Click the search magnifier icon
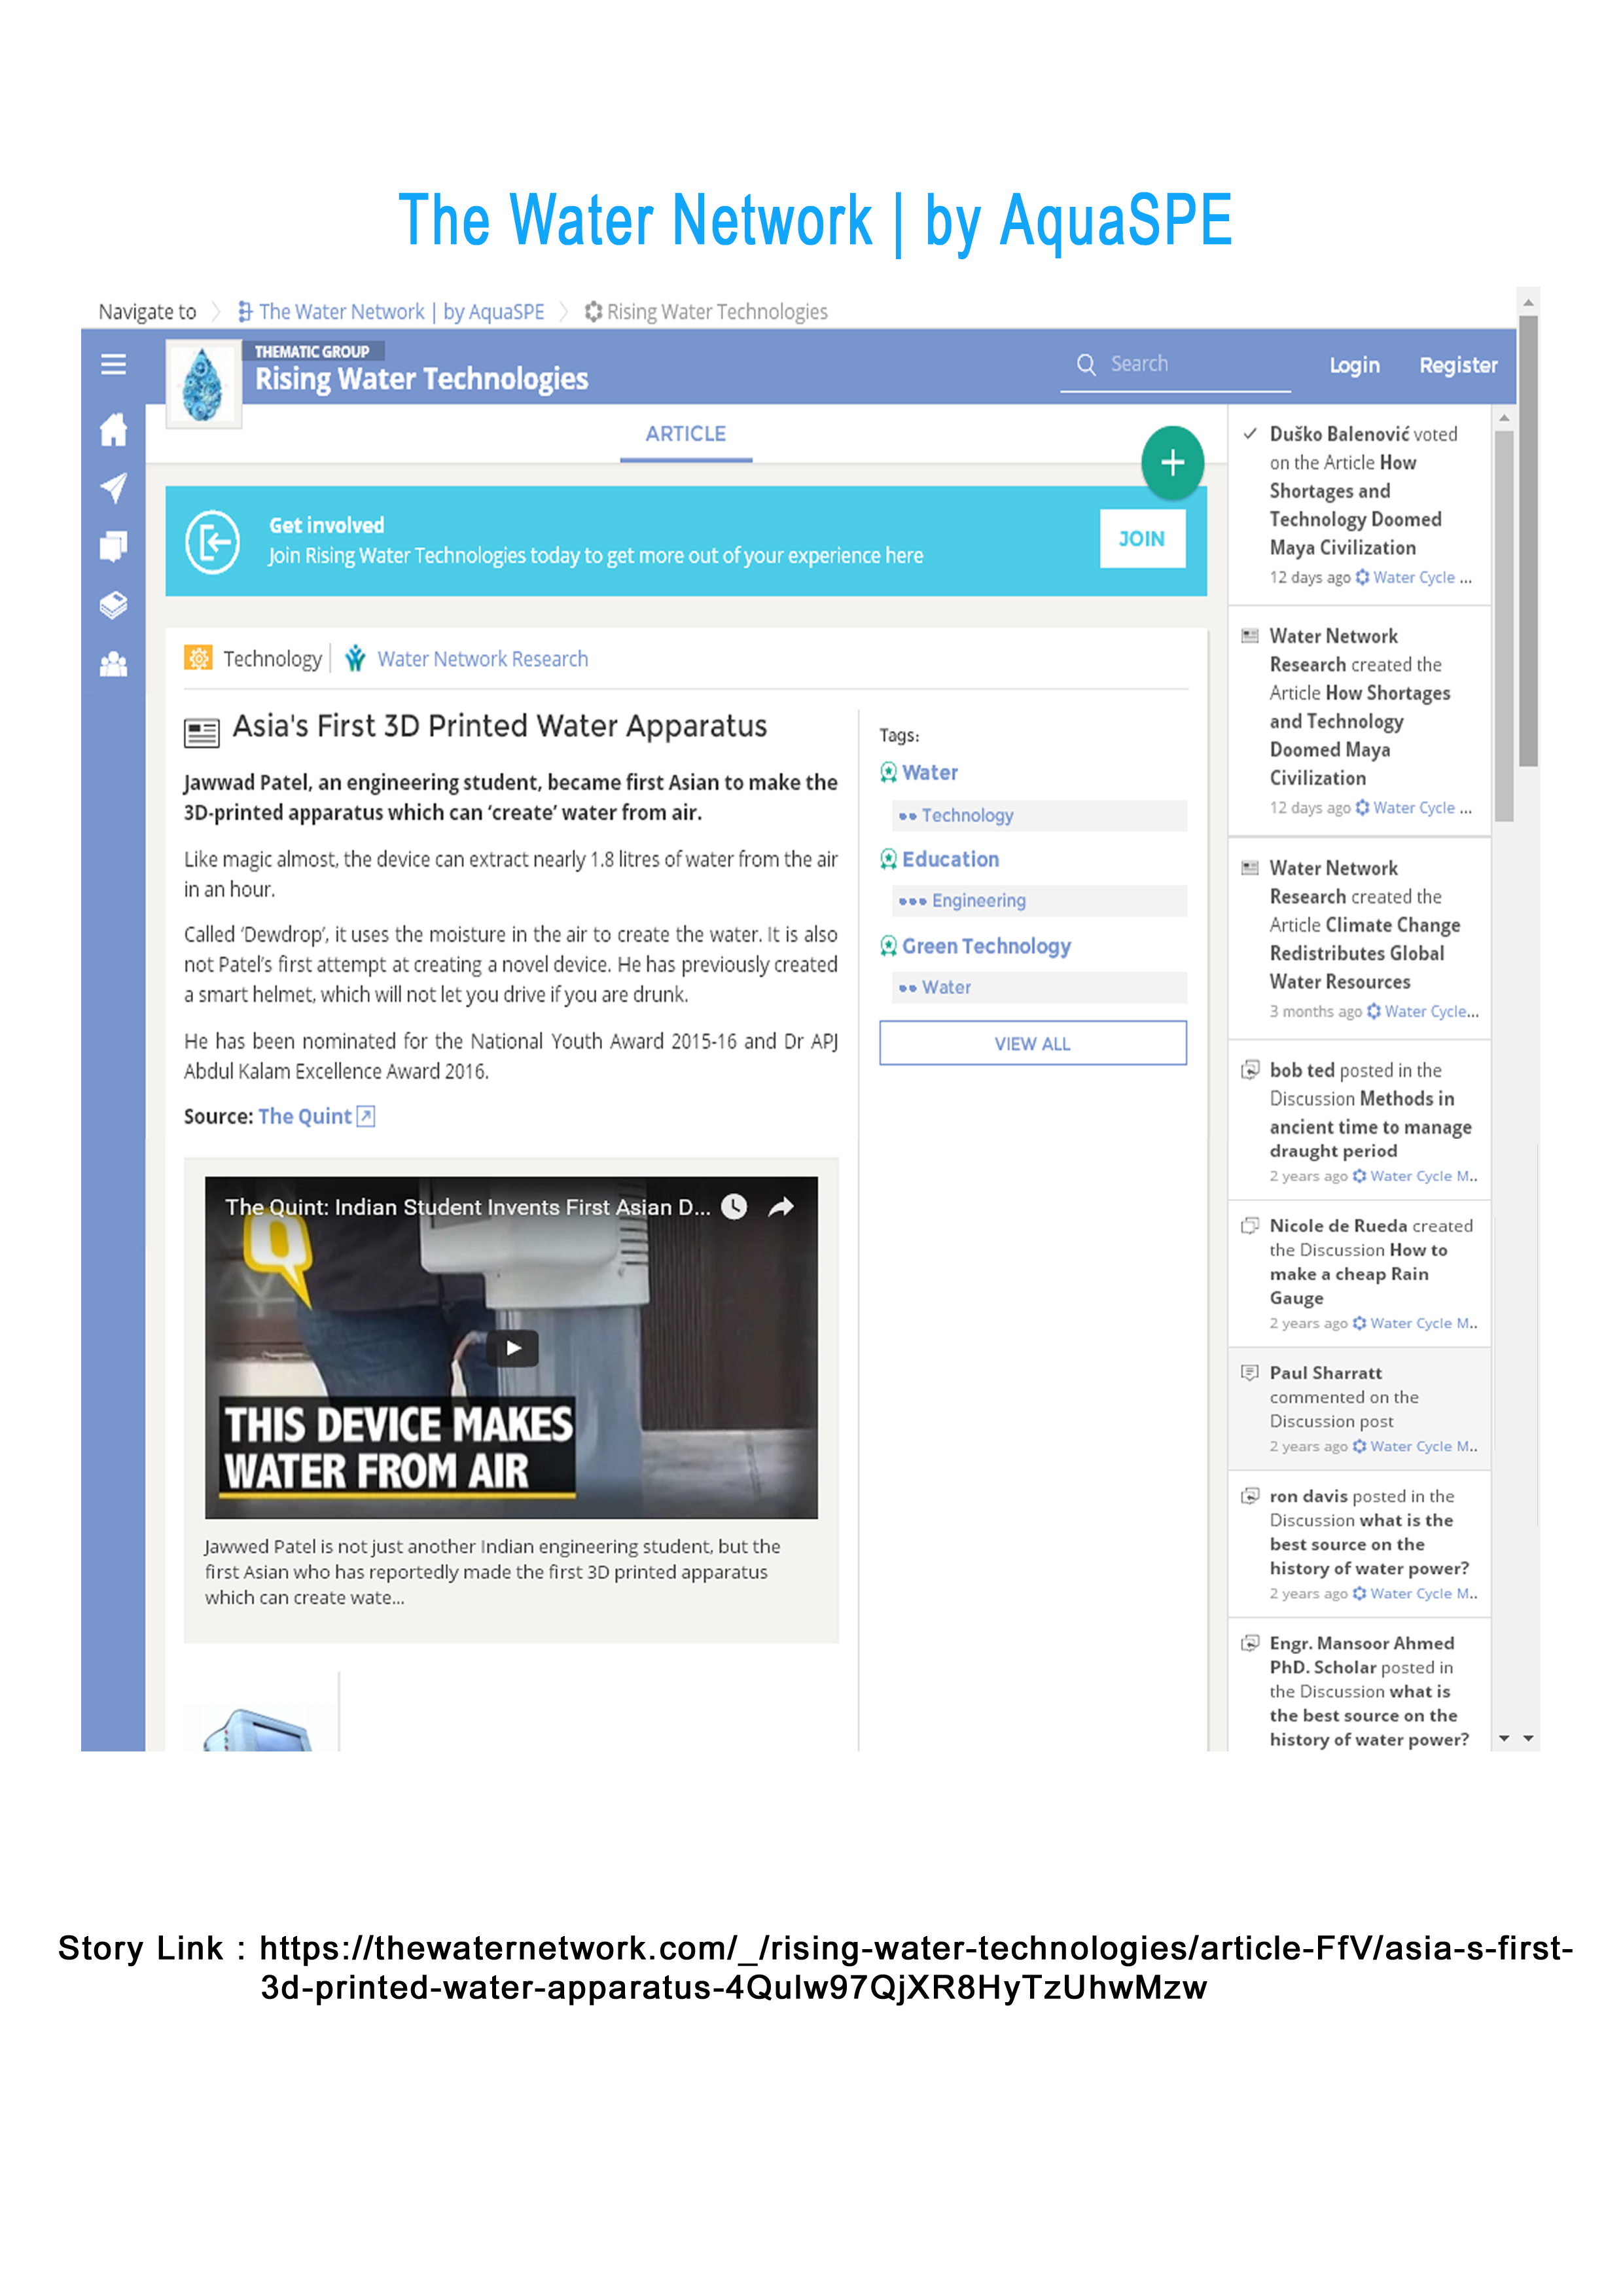 pyautogui.click(x=1085, y=364)
